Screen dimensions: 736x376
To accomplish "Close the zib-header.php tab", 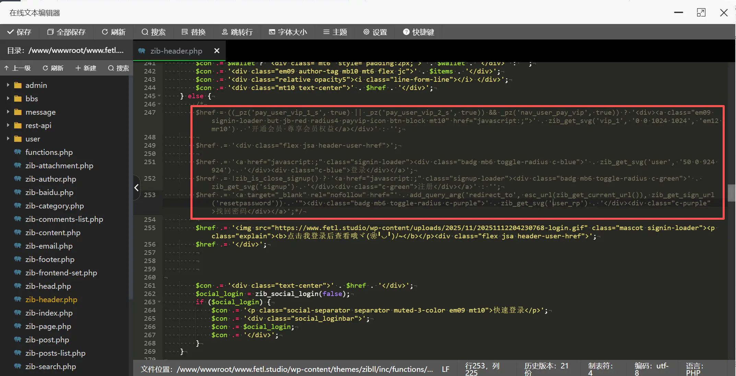I will (x=217, y=51).
